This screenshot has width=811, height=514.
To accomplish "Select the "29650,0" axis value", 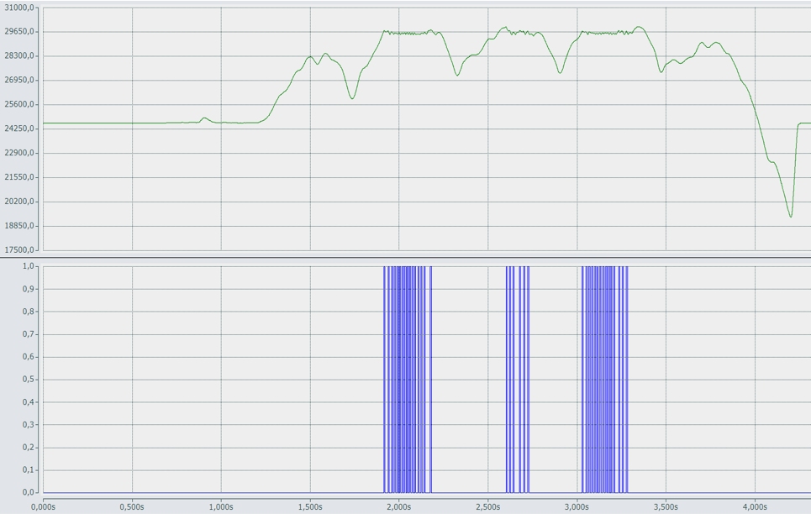I will 19,32.
